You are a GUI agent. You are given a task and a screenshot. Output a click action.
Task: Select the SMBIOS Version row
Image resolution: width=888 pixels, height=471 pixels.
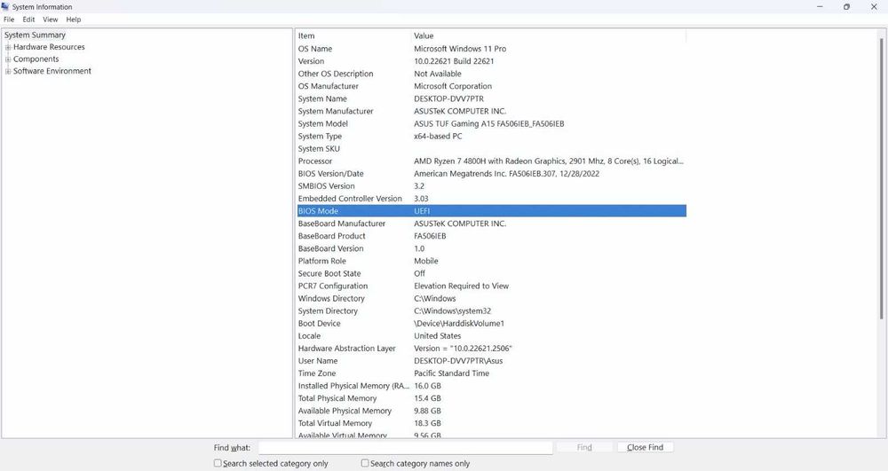click(491, 186)
